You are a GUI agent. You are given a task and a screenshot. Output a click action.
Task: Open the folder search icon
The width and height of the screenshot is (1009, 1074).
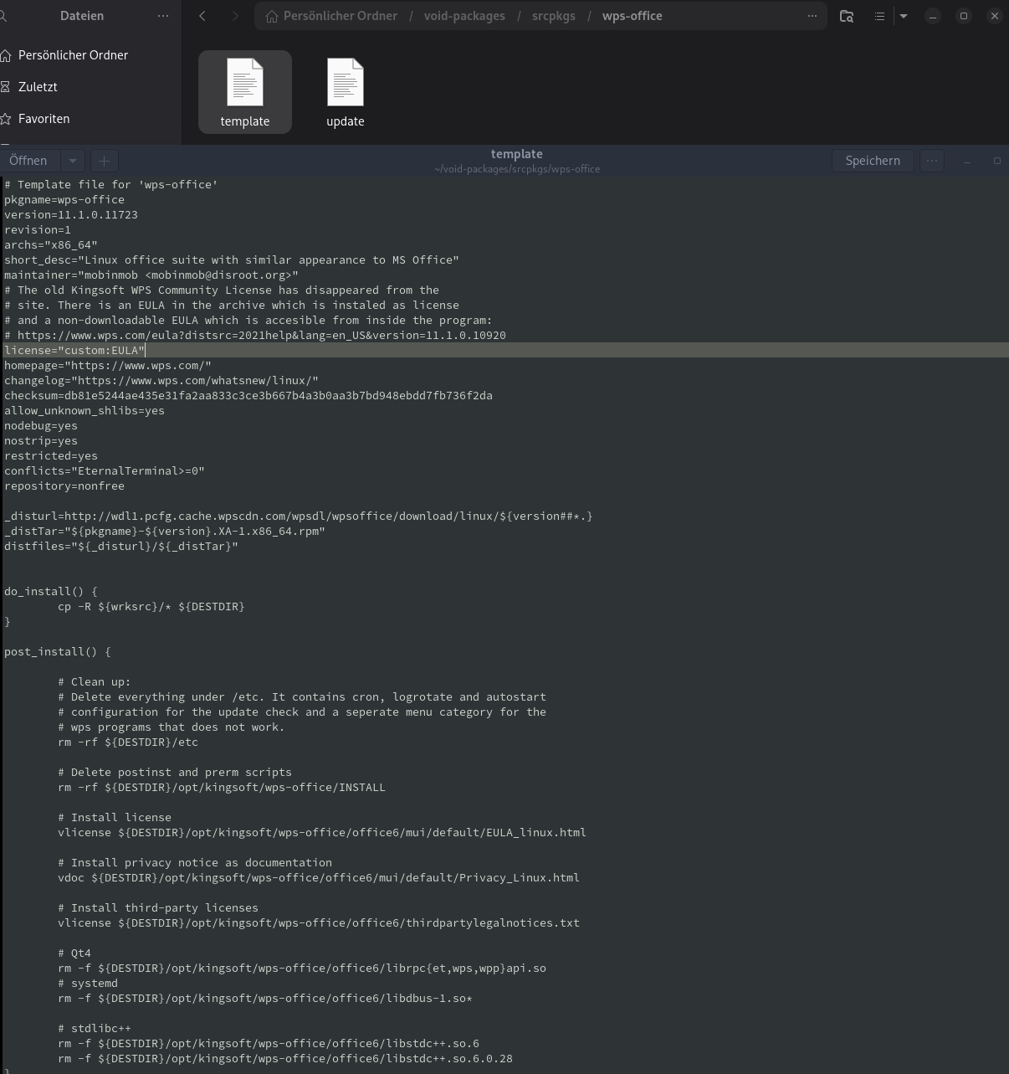tap(847, 16)
